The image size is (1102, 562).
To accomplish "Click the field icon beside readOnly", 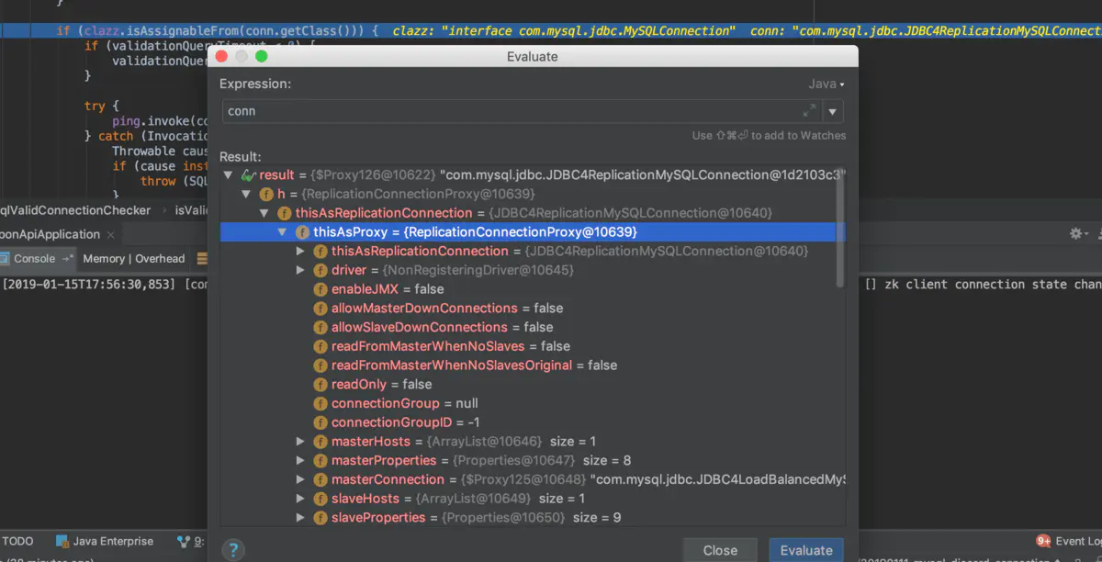I will 320,385.
